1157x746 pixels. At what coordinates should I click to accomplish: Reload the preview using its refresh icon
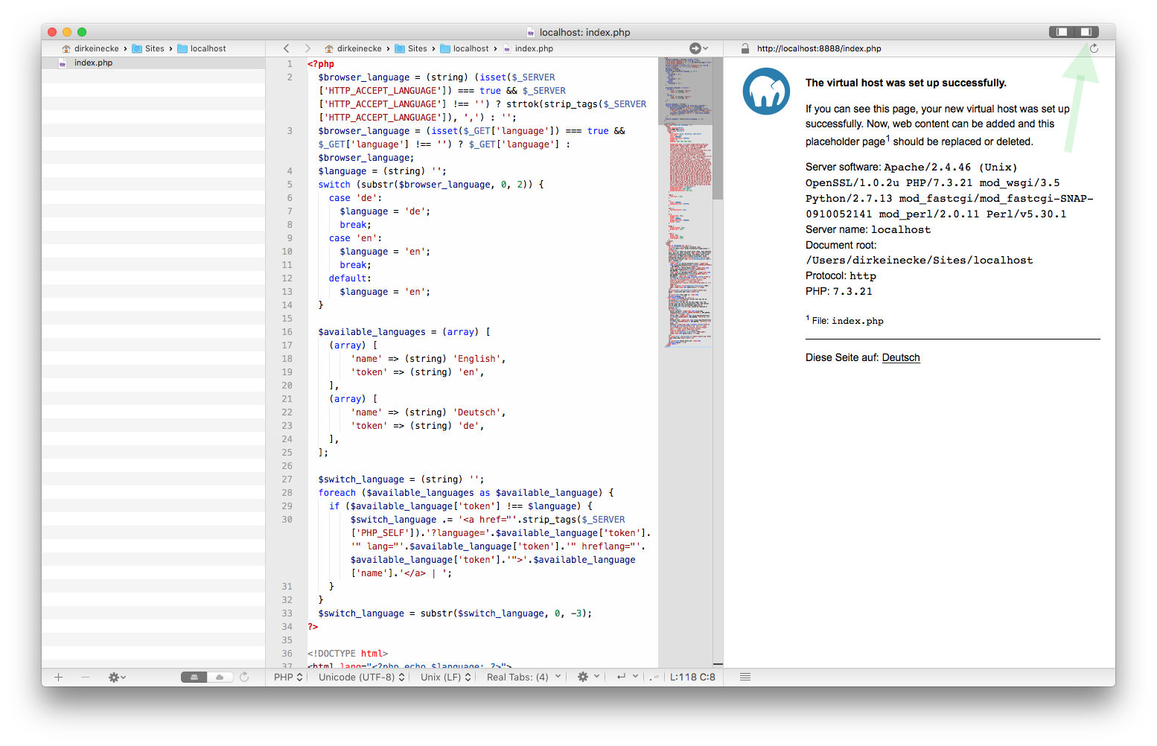pyautogui.click(x=1094, y=48)
